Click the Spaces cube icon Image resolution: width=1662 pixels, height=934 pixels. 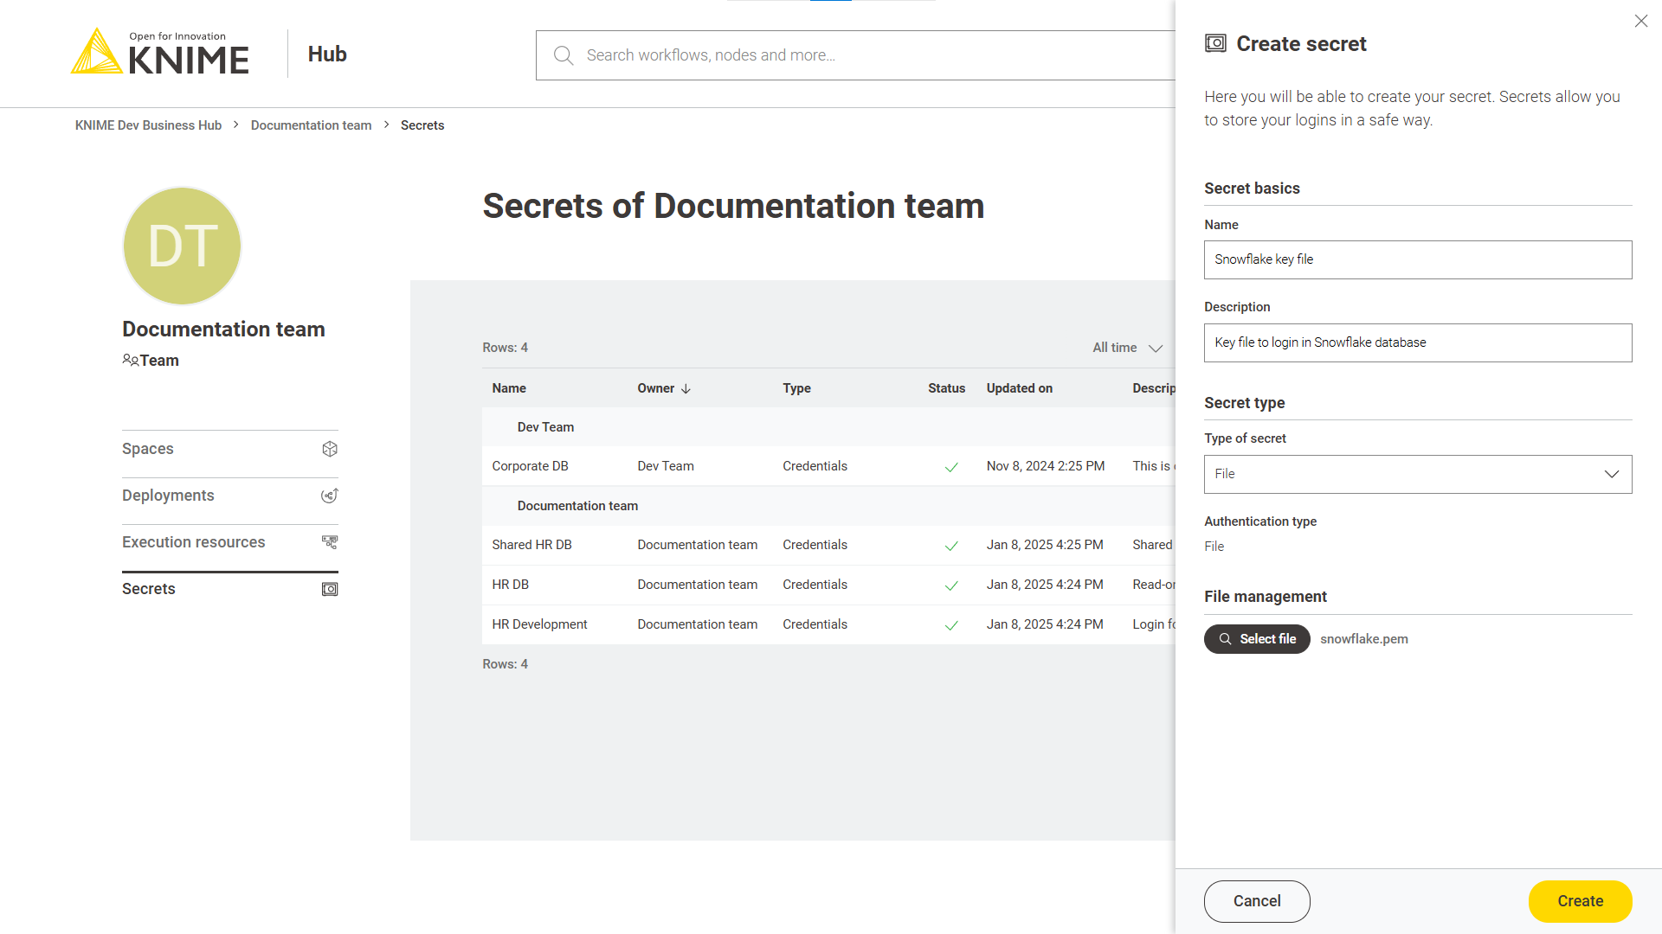click(x=330, y=449)
